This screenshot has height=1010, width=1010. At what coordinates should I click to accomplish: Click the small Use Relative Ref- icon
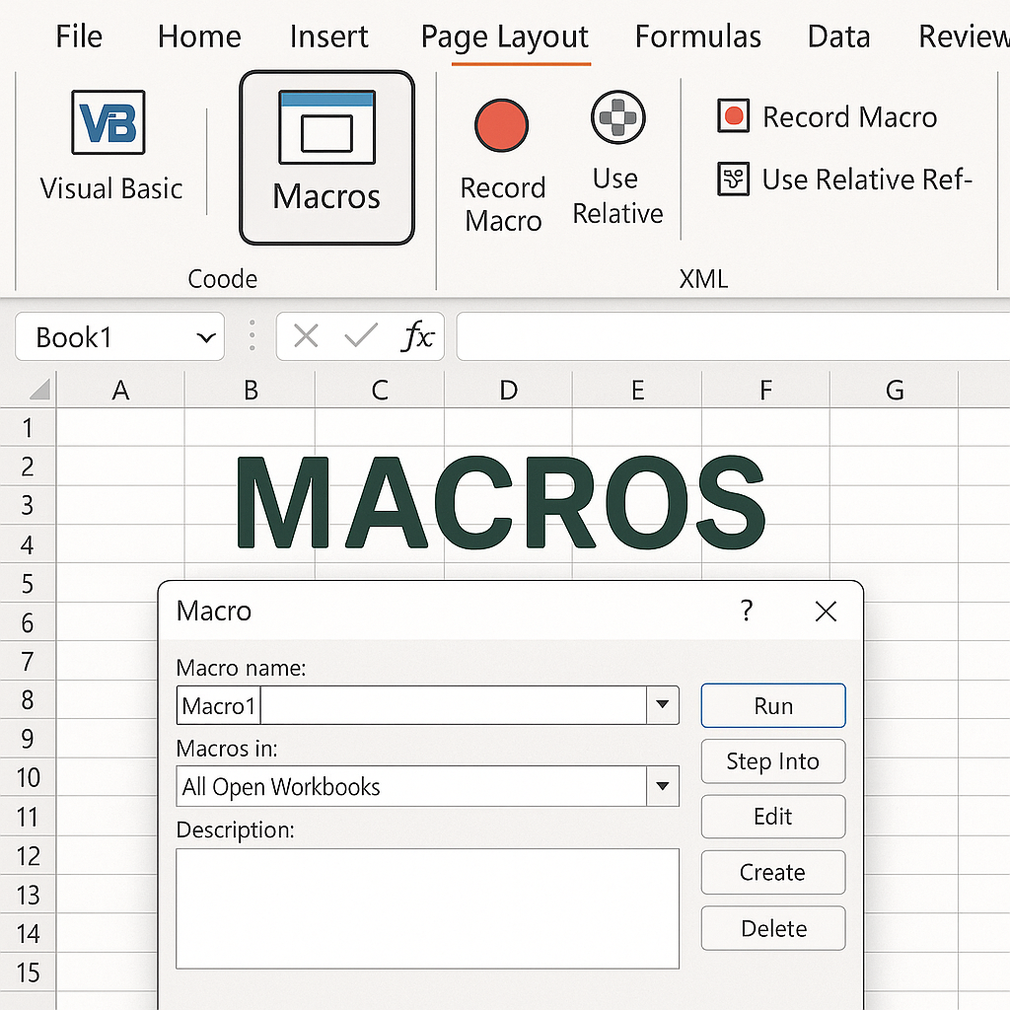click(x=733, y=180)
